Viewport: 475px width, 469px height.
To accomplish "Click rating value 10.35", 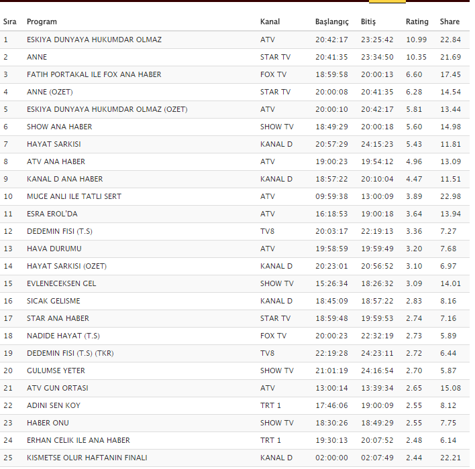I will click(416, 57).
